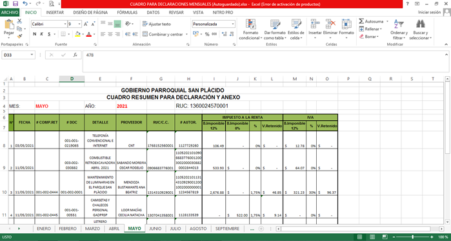
Task: Click the Formato condicional icon
Action: tap(250, 24)
